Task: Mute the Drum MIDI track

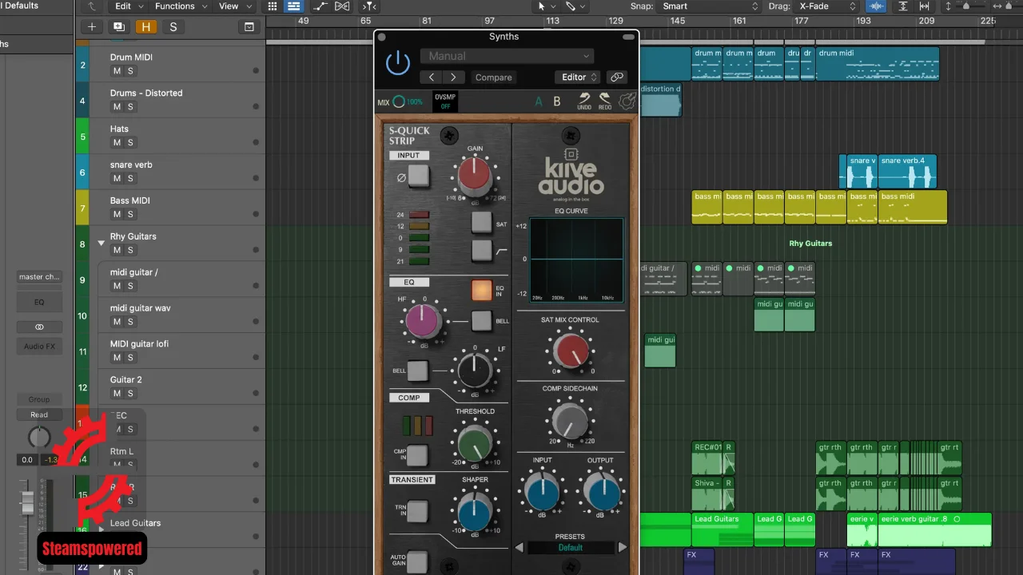Action: pos(117,71)
